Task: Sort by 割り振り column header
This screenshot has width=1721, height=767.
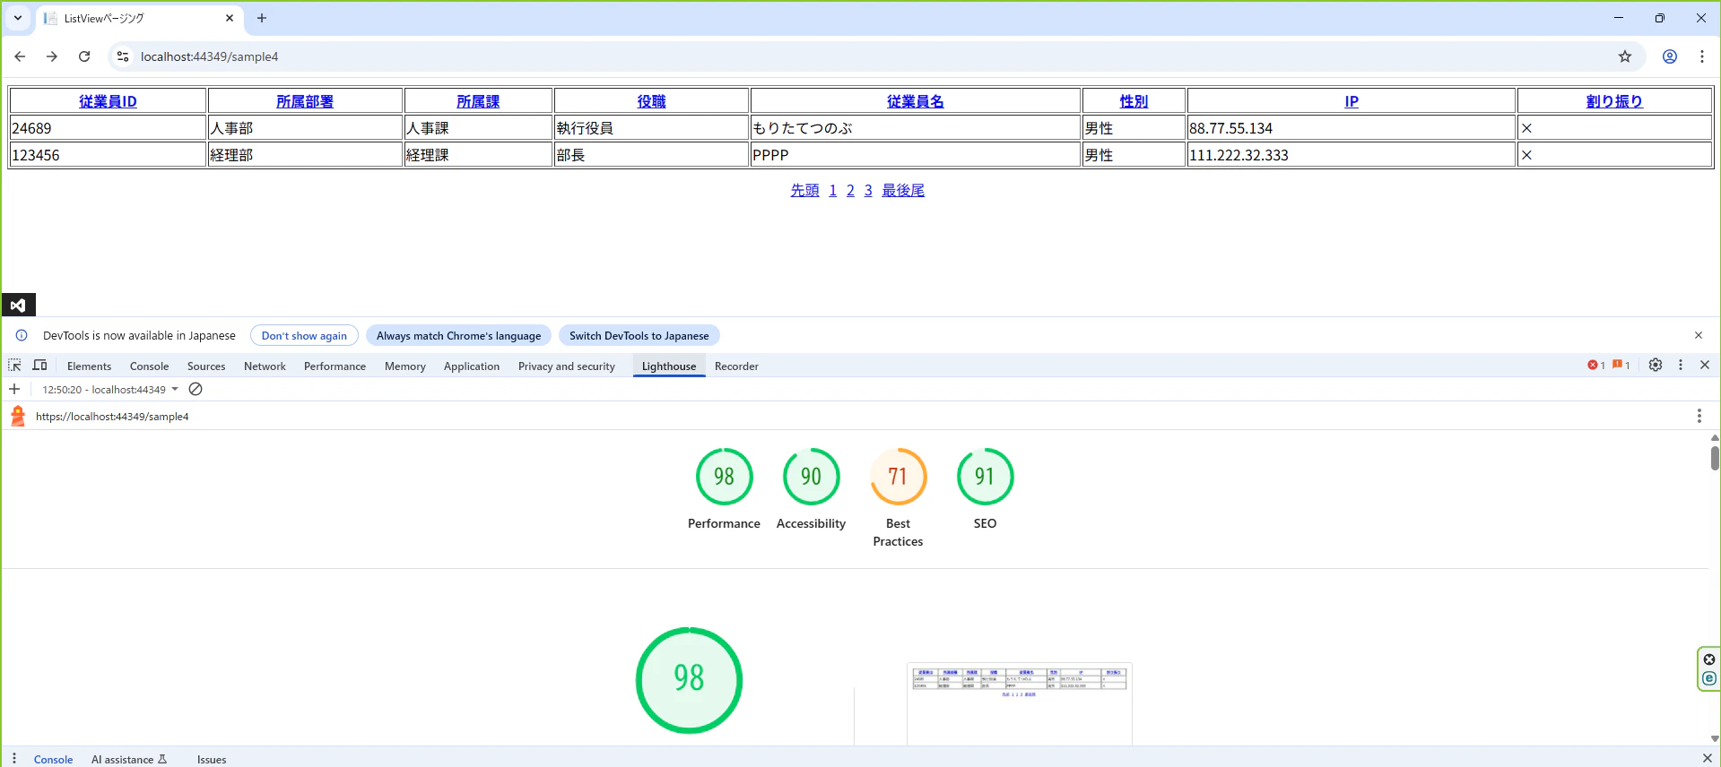Action: (1614, 101)
